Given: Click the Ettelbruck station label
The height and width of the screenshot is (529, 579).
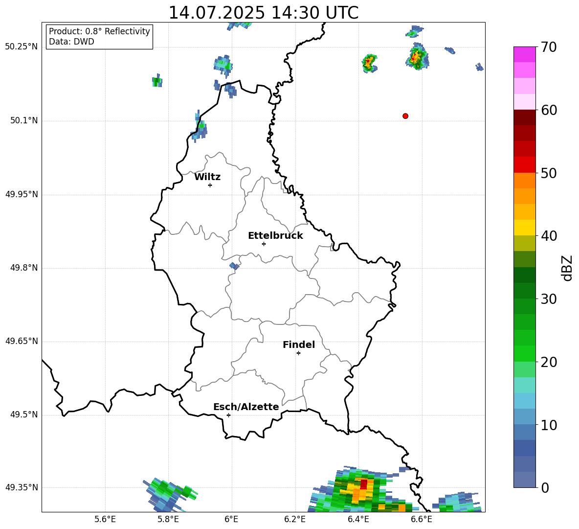Looking at the screenshot, I should 275,236.
